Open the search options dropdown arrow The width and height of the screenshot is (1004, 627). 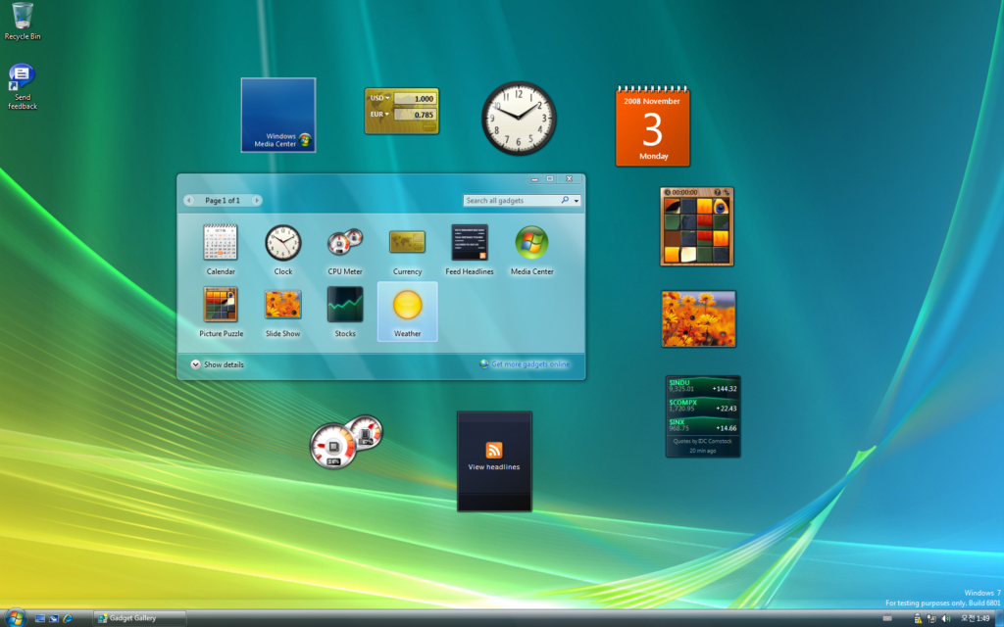pos(577,201)
